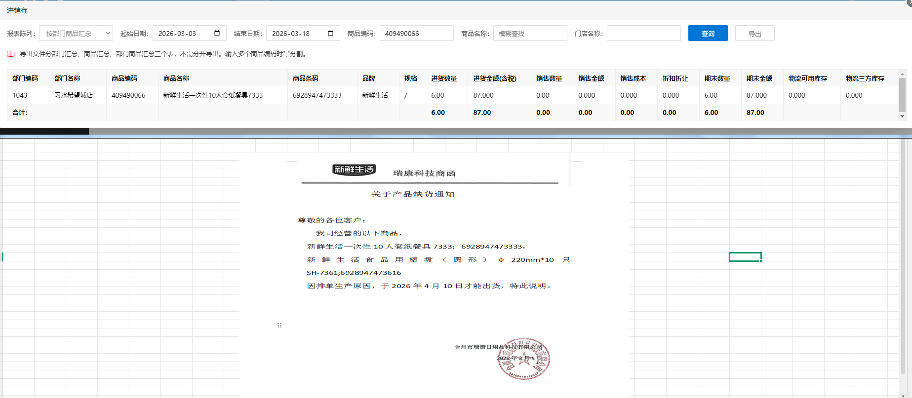
Task: Click the green-outlined selected spreadsheet cell
Action: tap(745, 257)
